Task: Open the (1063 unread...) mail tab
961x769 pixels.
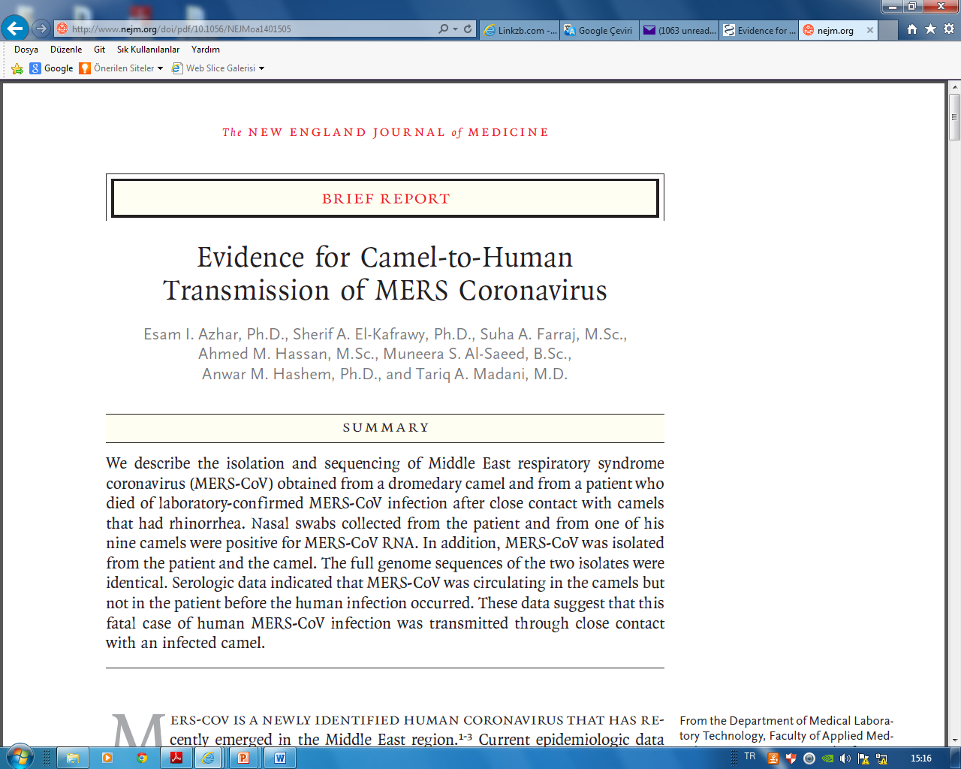Action: (x=679, y=30)
